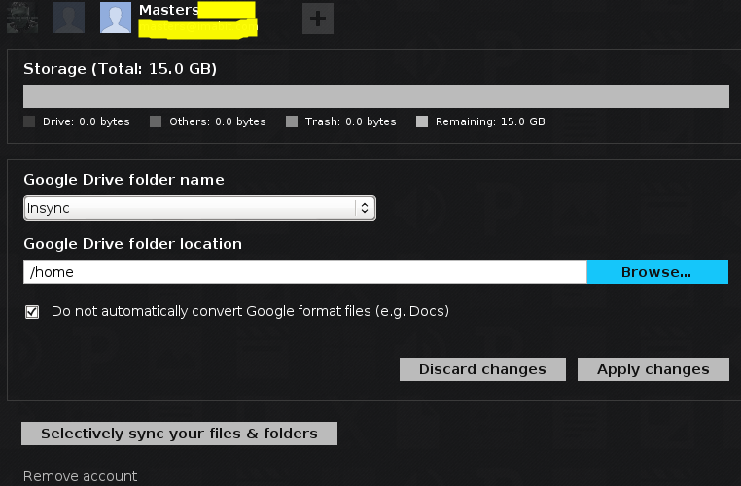741x486 pixels.
Task: Click 'Remaining: 15.0 GB' text
Action: (x=490, y=121)
